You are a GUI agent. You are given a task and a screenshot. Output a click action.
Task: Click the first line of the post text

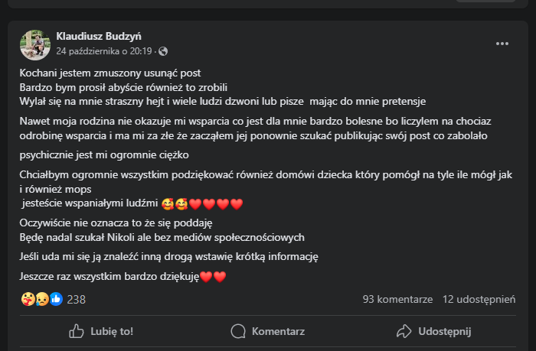click(110, 73)
